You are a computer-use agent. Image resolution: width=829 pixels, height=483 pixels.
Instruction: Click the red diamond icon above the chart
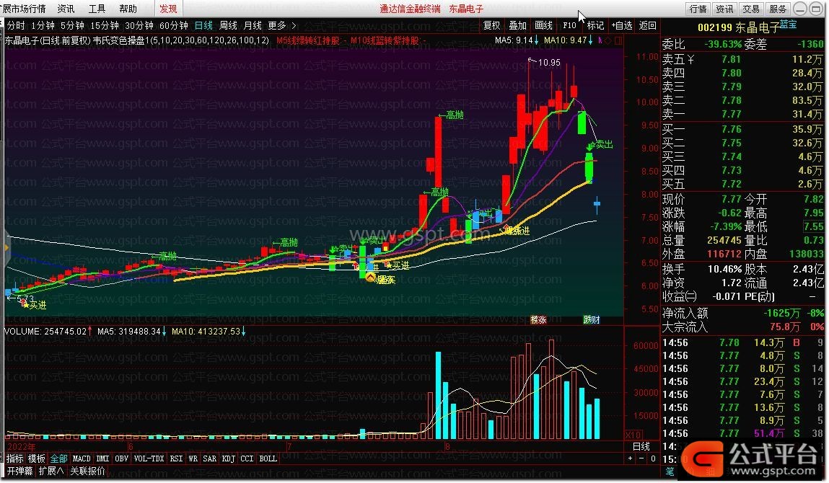(608, 40)
